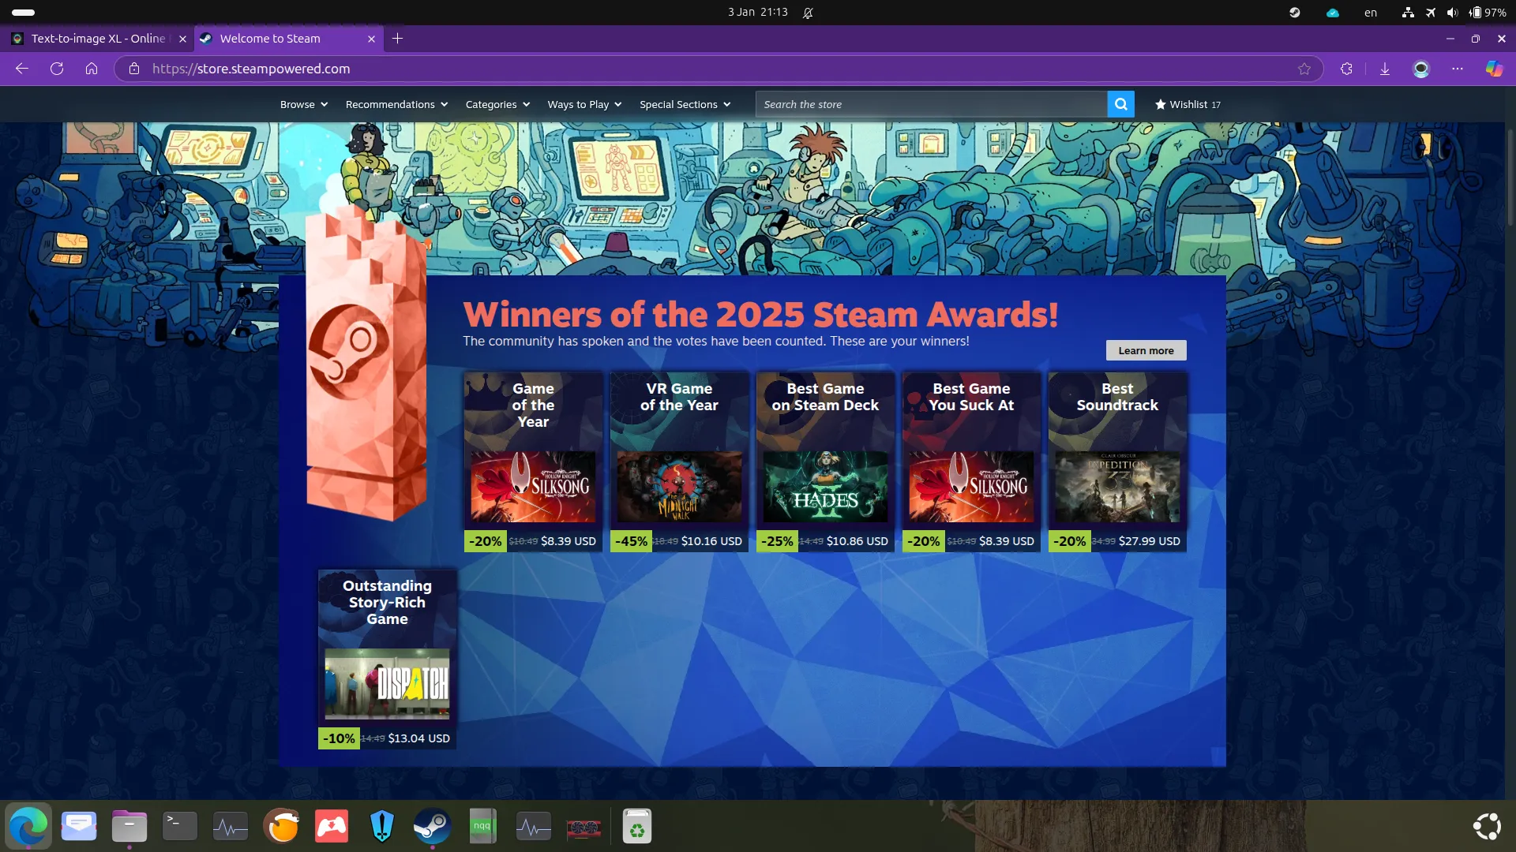1516x852 pixels.
Task: Reload the page with refresh icon
Action: coord(57,69)
